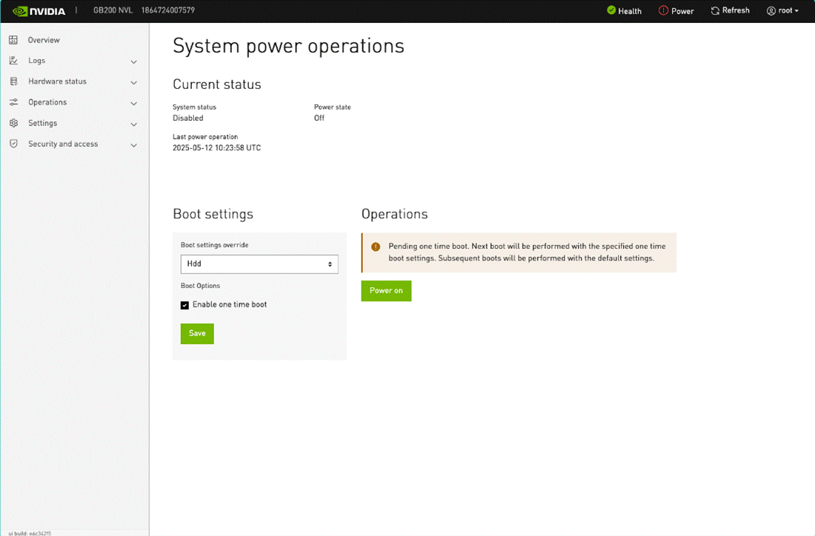Refresh the page from the header
The width and height of the screenshot is (815, 536).
point(730,11)
